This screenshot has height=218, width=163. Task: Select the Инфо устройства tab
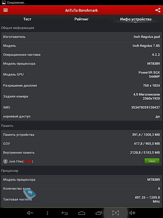point(136,19)
